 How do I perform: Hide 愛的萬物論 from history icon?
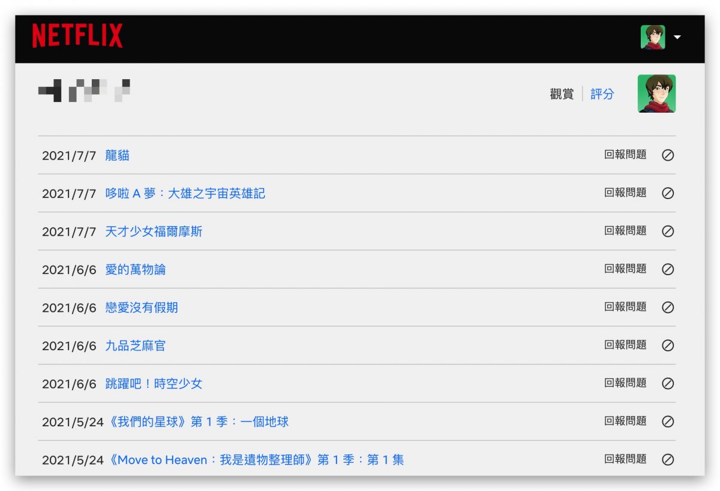[668, 269]
